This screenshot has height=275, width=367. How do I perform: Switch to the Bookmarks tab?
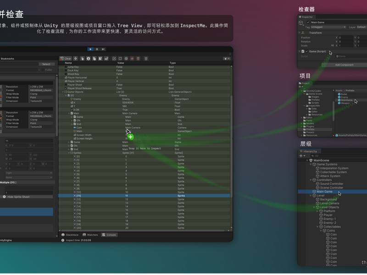(x=7, y=59)
